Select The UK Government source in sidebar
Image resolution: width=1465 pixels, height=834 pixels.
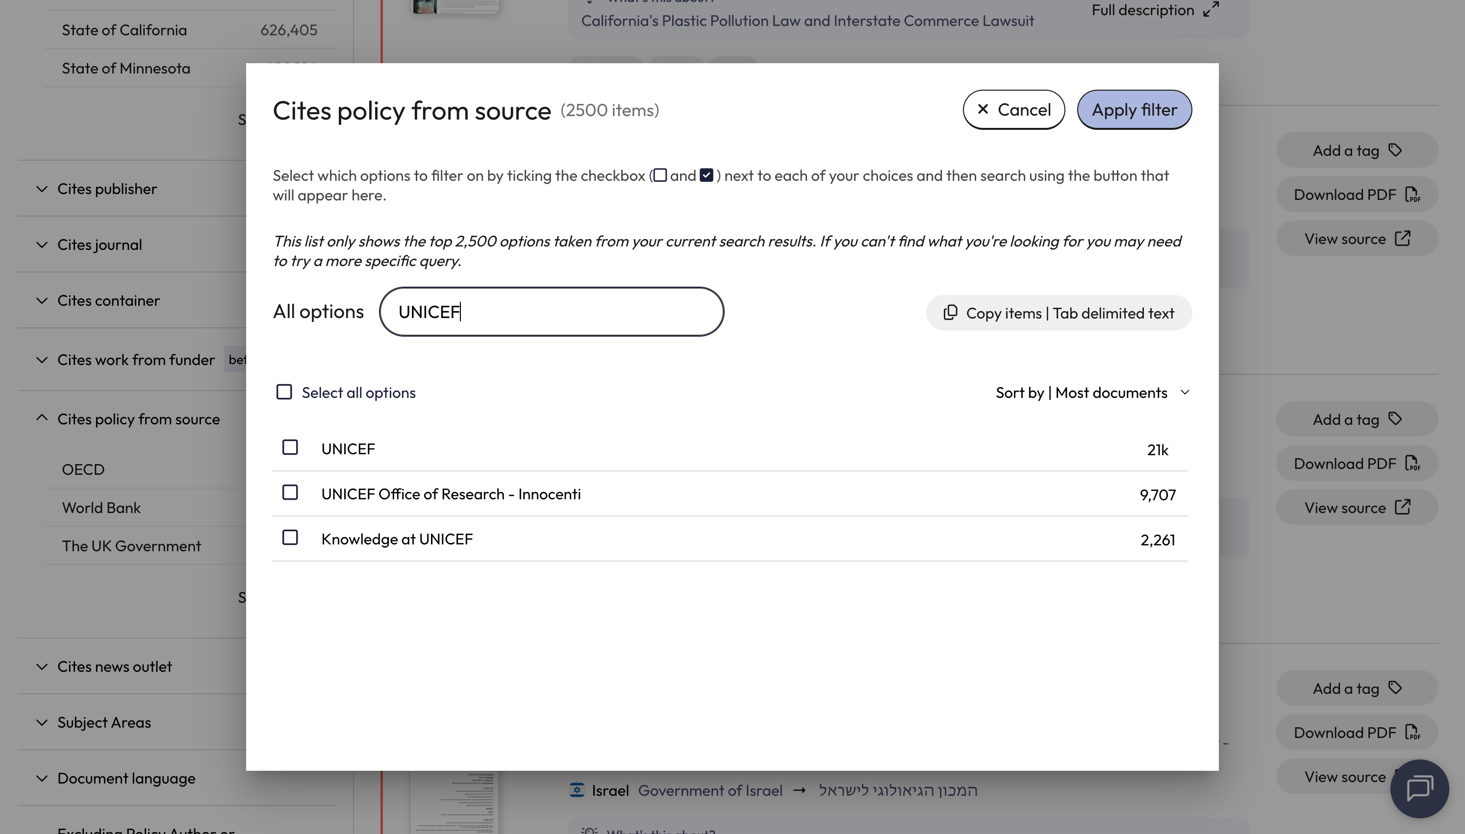pos(132,546)
